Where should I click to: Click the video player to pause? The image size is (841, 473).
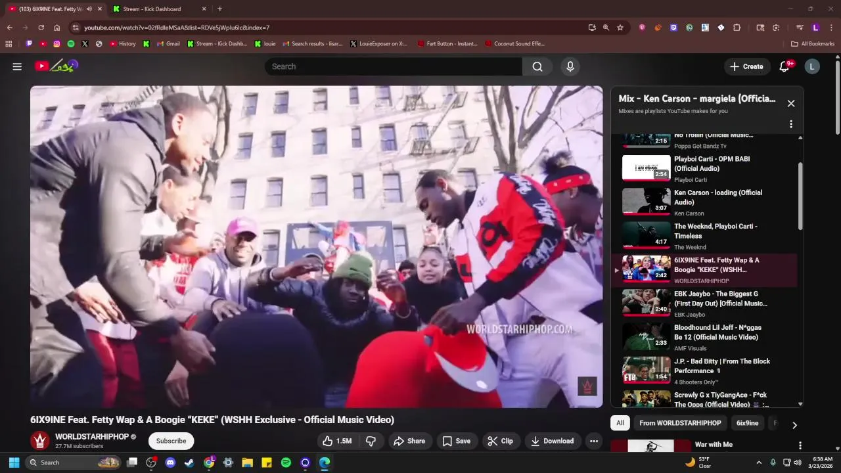click(x=316, y=246)
